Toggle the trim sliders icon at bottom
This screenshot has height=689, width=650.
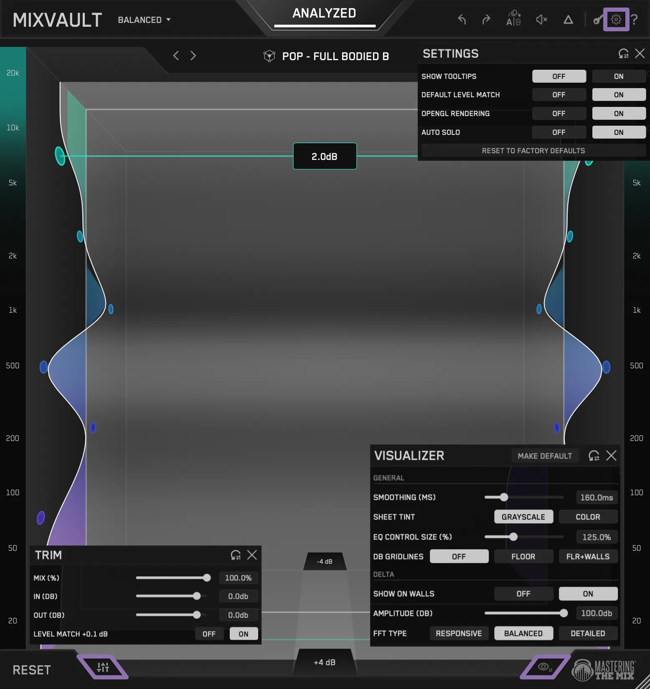point(103,667)
